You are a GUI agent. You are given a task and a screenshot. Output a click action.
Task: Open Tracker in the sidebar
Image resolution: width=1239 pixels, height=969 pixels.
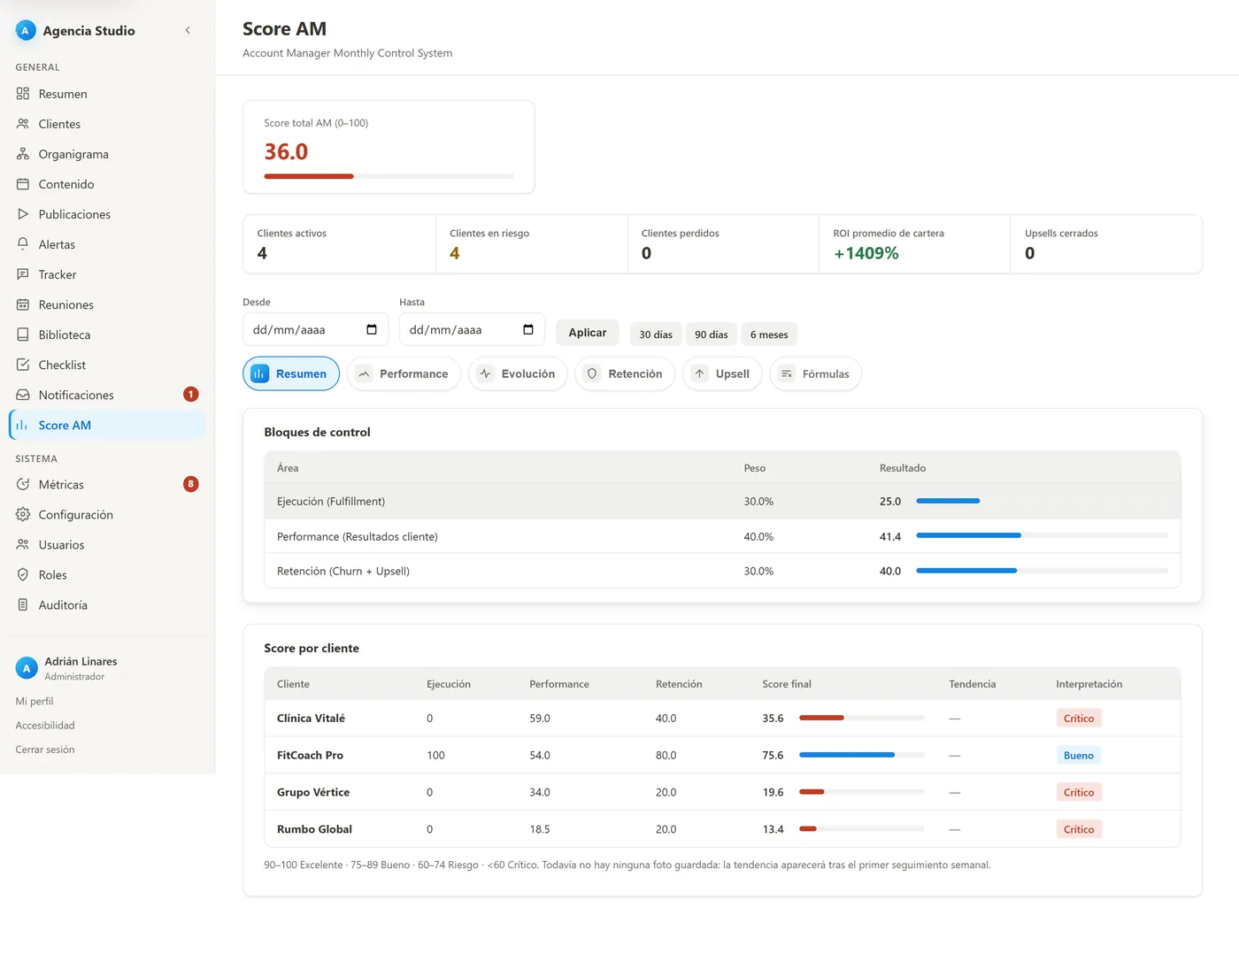pyautogui.click(x=106, y=274)
